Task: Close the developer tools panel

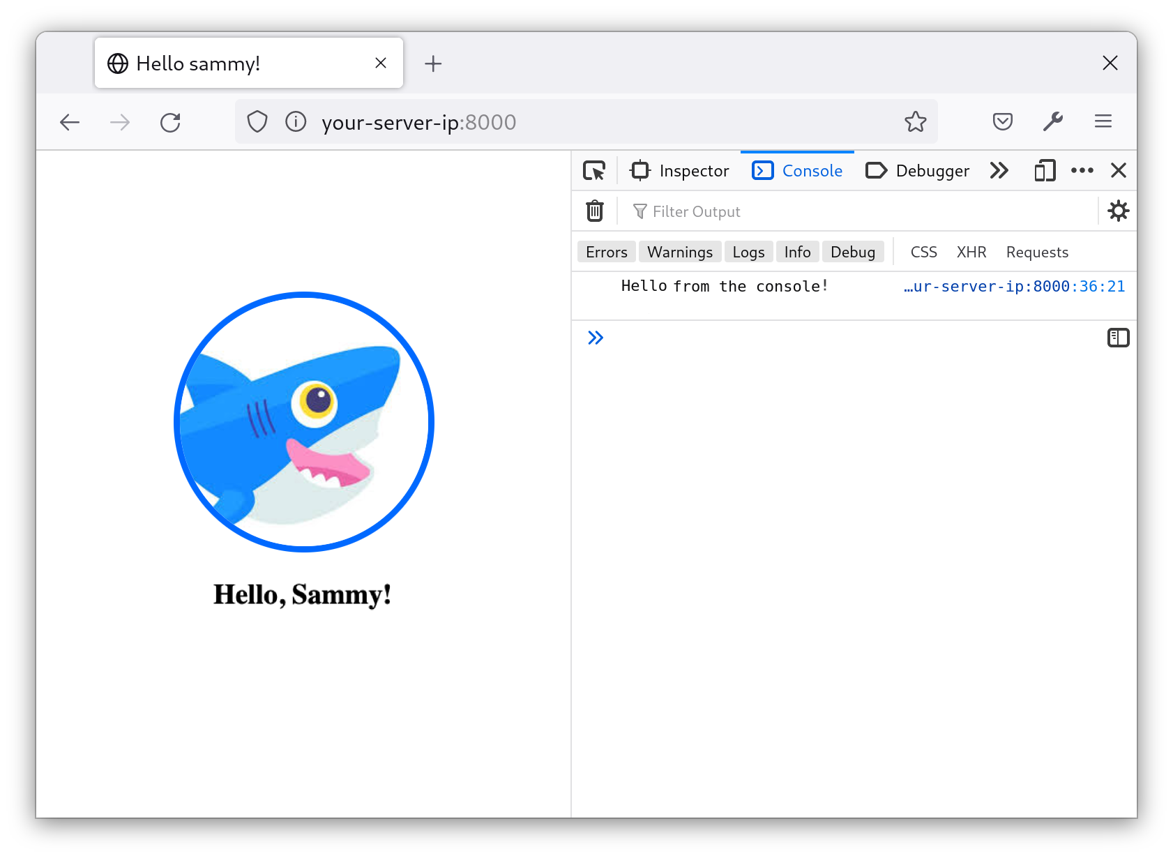Action: pyautogui.click(x=1119, y=170)
